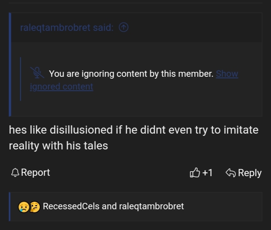Click the muted microphone ignore icon
Screen dimensions: 271x230
tap(36, 73)
